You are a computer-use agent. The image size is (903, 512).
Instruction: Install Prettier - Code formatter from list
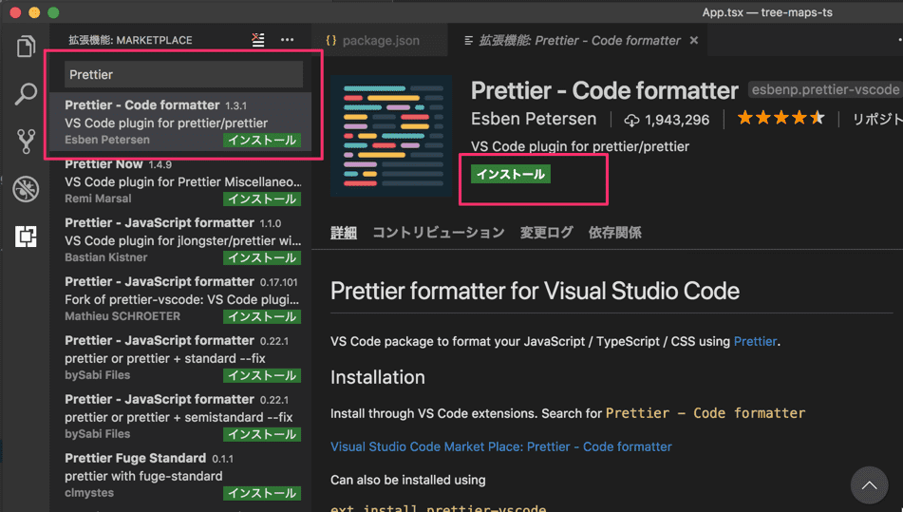[262, 140]
